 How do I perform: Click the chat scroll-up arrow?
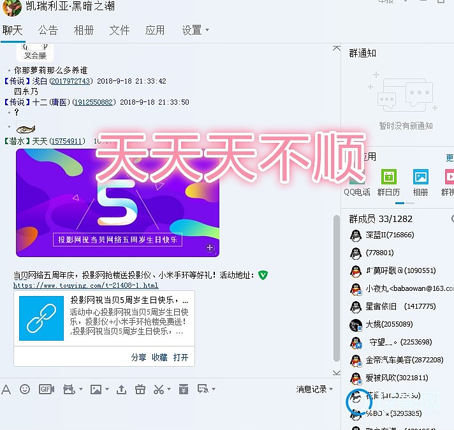point(337,48)
